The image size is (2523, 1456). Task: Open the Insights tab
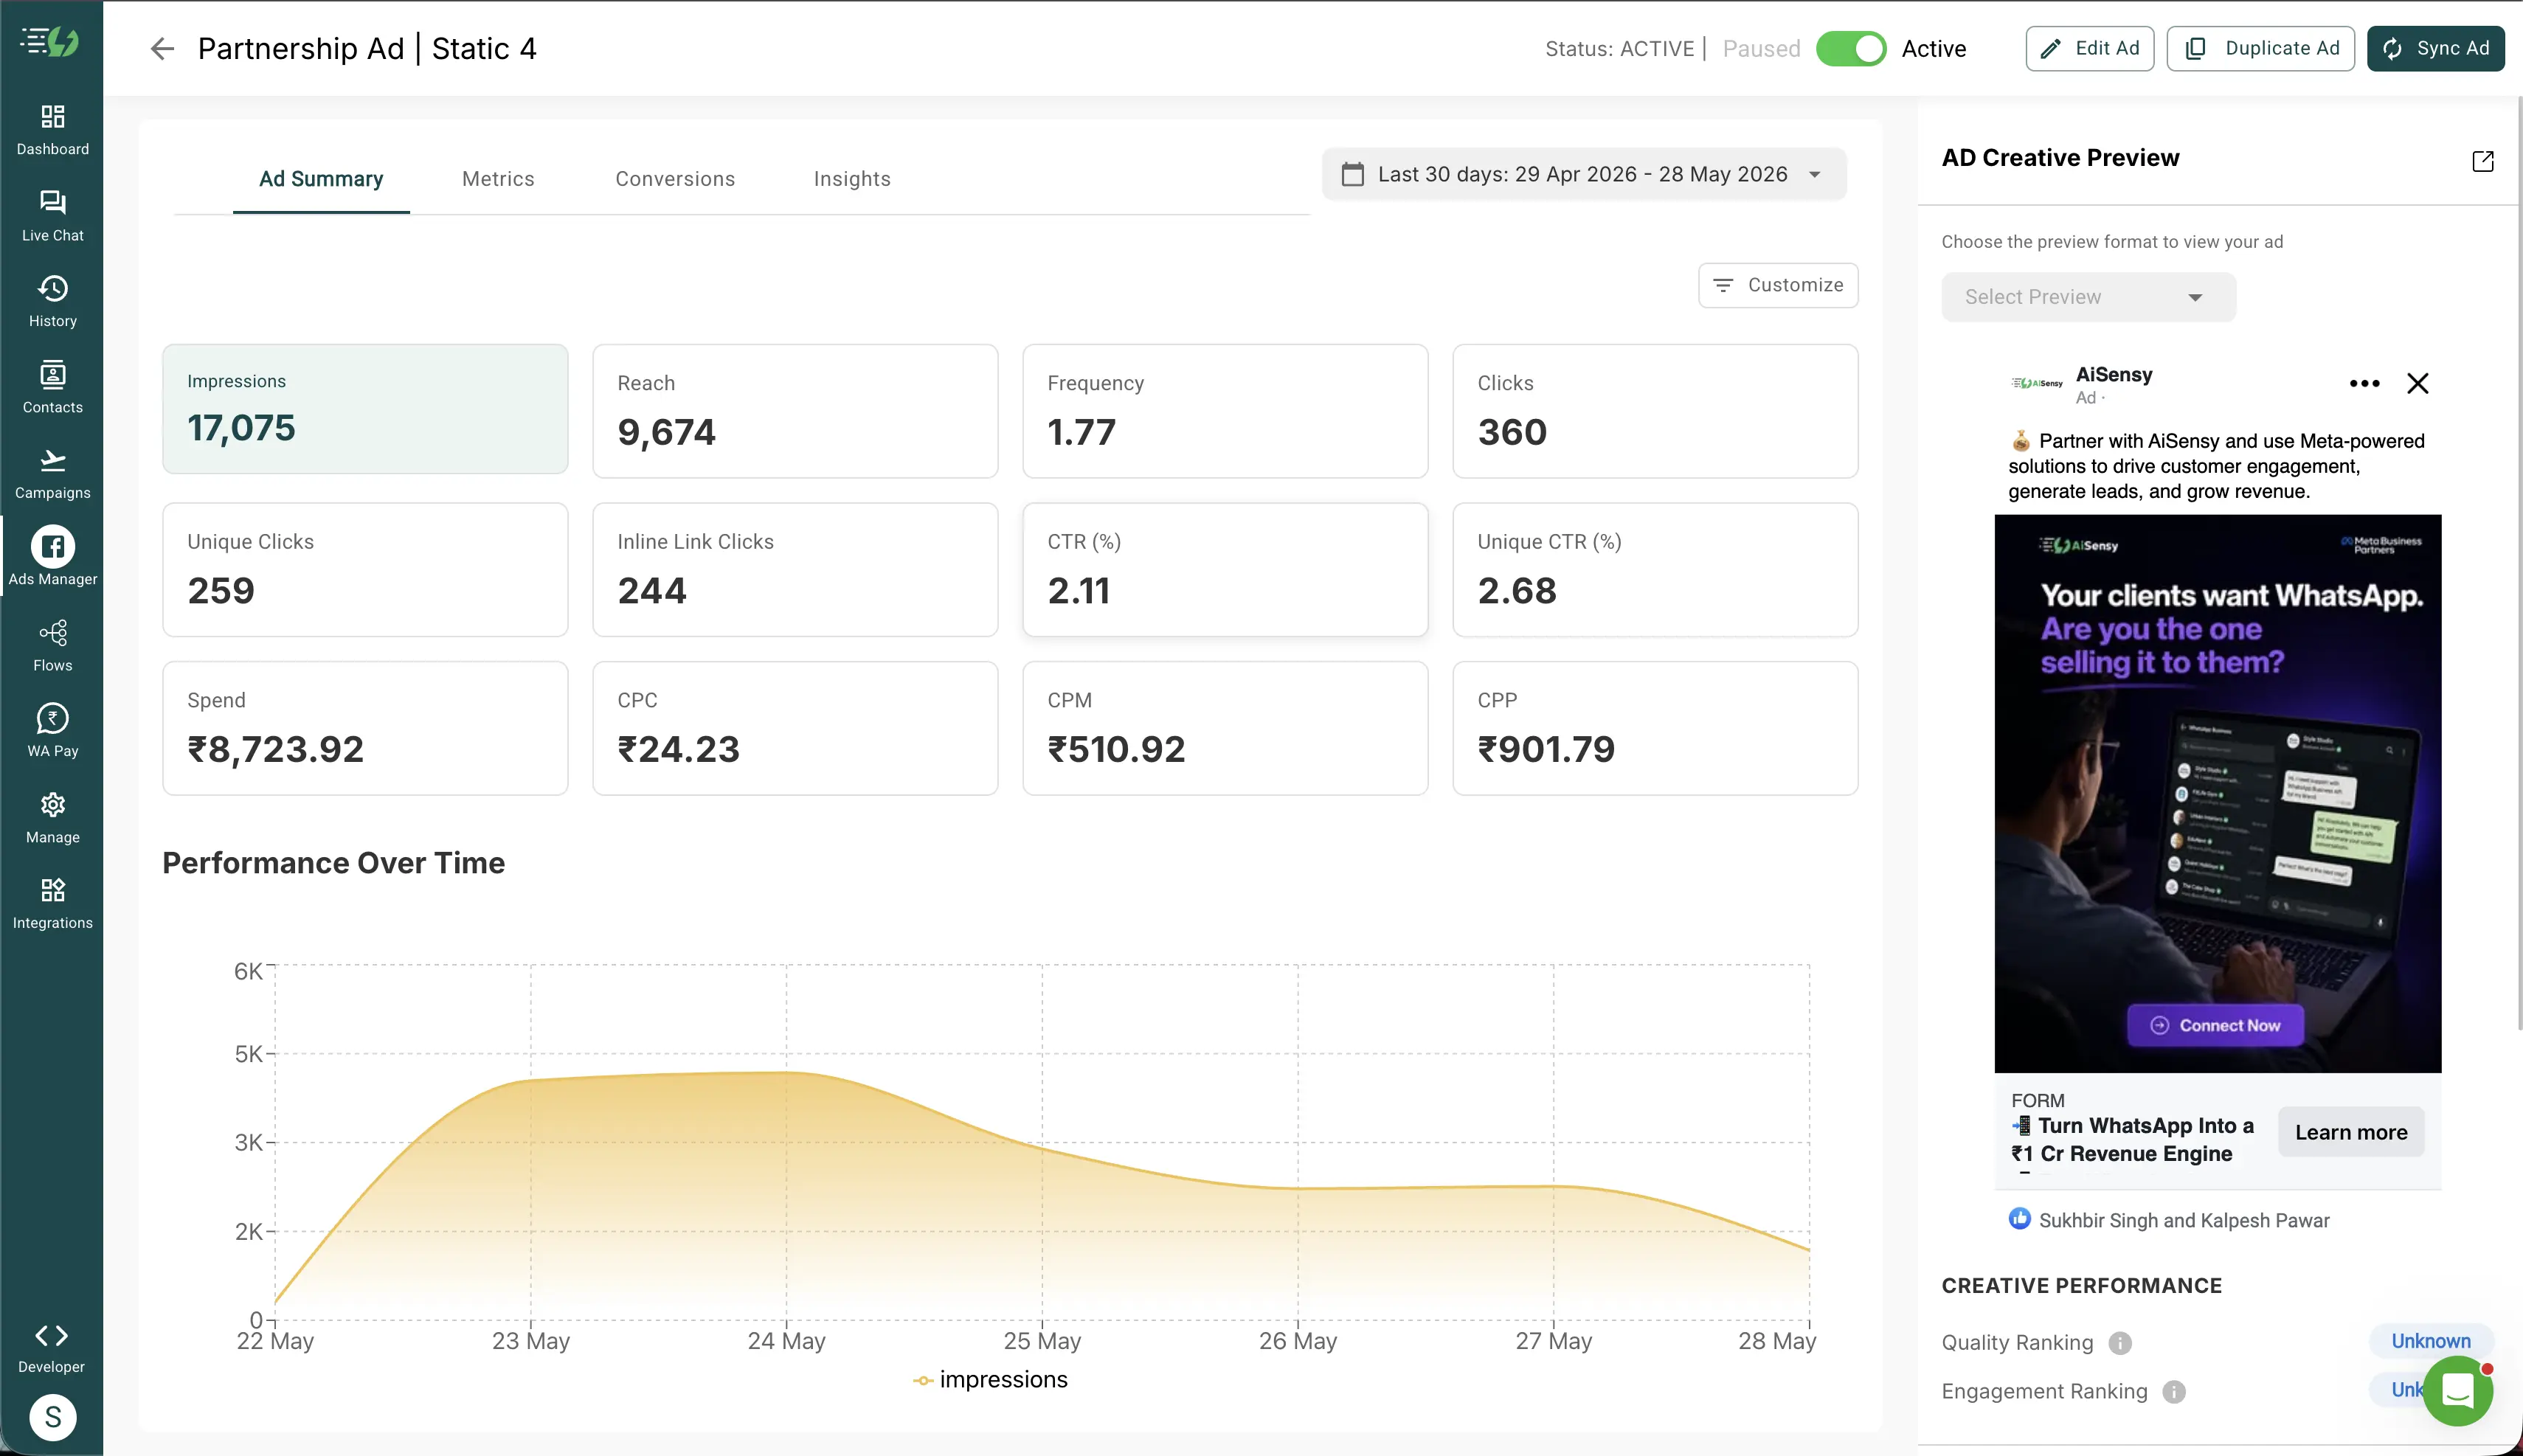pyautogui.click(x=852, y=179)
